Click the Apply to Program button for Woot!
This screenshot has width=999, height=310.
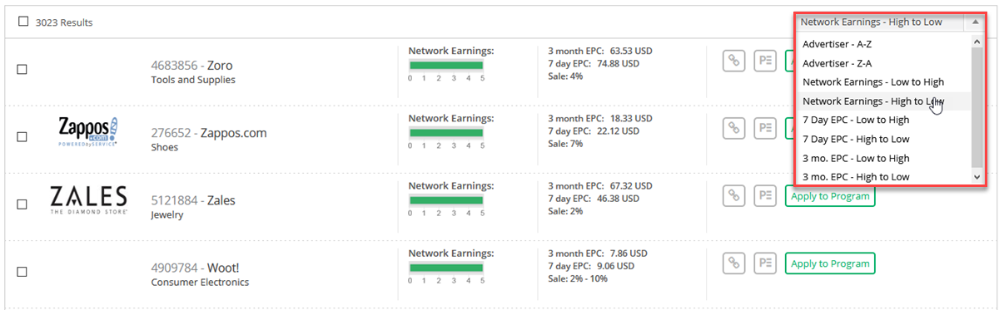pos(830,263)
